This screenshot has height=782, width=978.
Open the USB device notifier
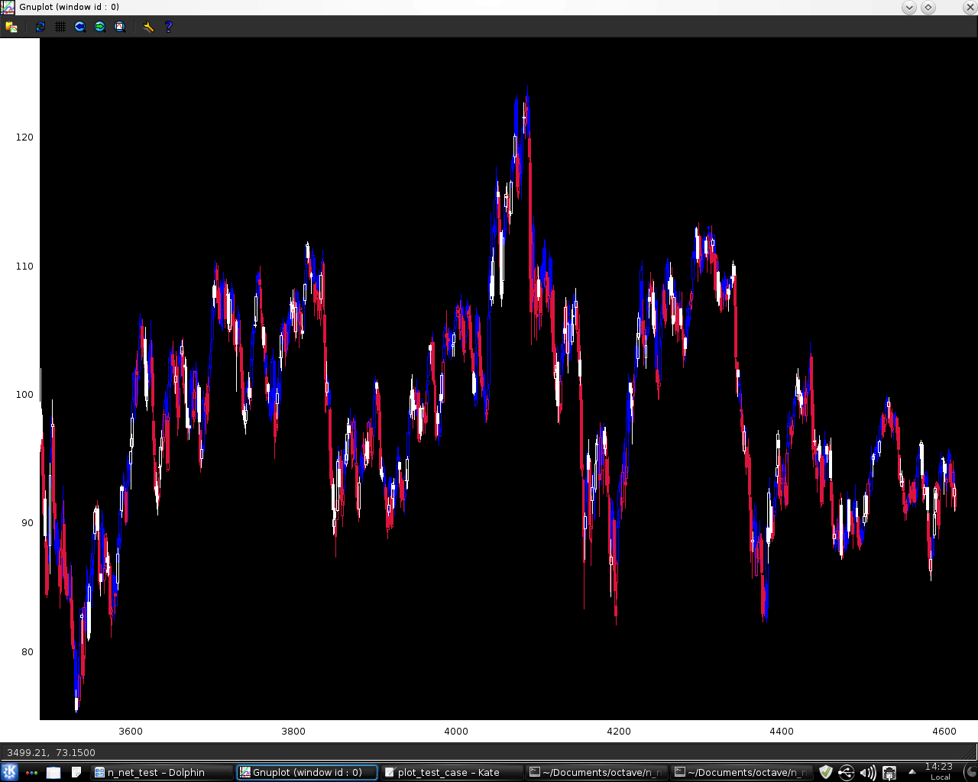847,773
